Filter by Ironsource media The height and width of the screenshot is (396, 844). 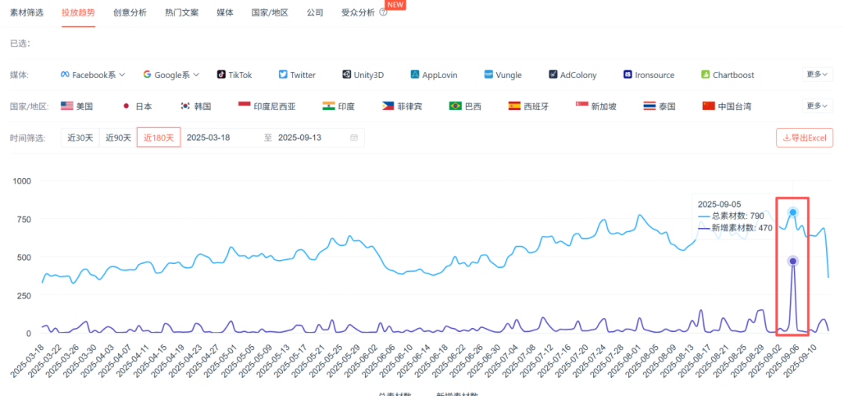point(649,75)
